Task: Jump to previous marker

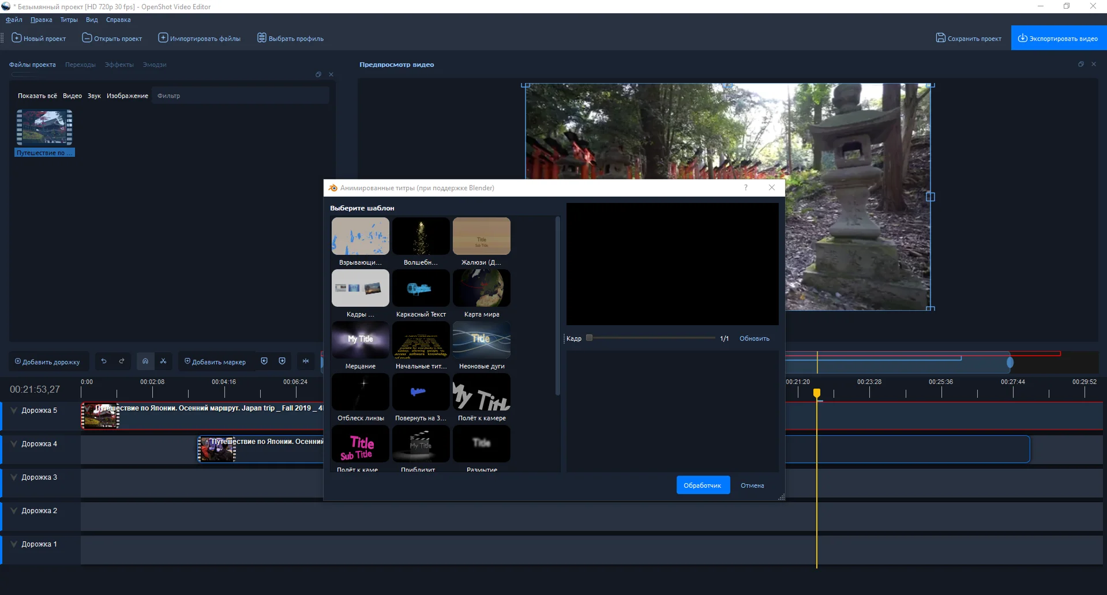Action: coord(264,361)
